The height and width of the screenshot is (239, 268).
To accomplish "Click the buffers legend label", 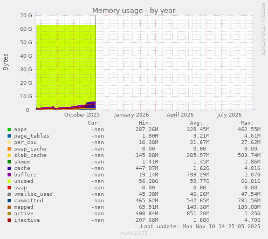I will [x=25, y=175].
